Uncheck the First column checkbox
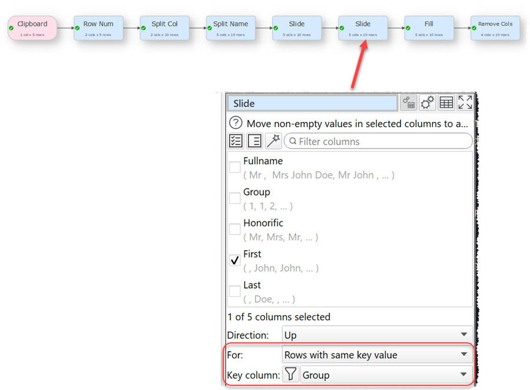 234,260
